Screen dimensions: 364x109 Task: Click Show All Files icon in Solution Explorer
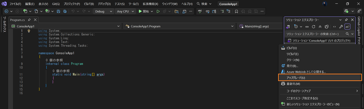(x=327, y=27)
